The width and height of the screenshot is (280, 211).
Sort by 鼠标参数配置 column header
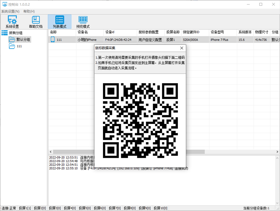tap(151, 32)
